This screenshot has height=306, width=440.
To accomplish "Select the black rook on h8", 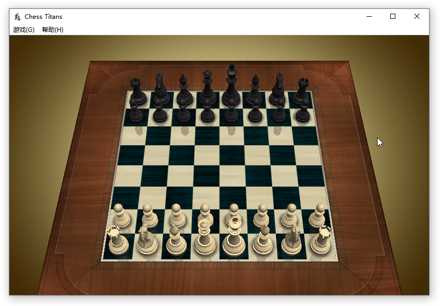I will pos(302,92).
